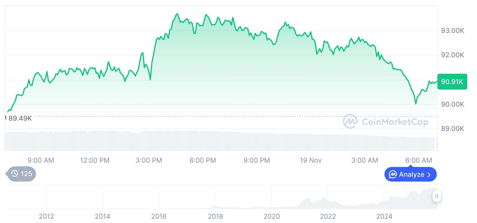Jump to 2024 on the overview timeline
This screenshot has width=477, height=223.
pos(384,217)
